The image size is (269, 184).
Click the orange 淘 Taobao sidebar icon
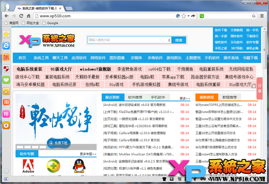point(6,103)
